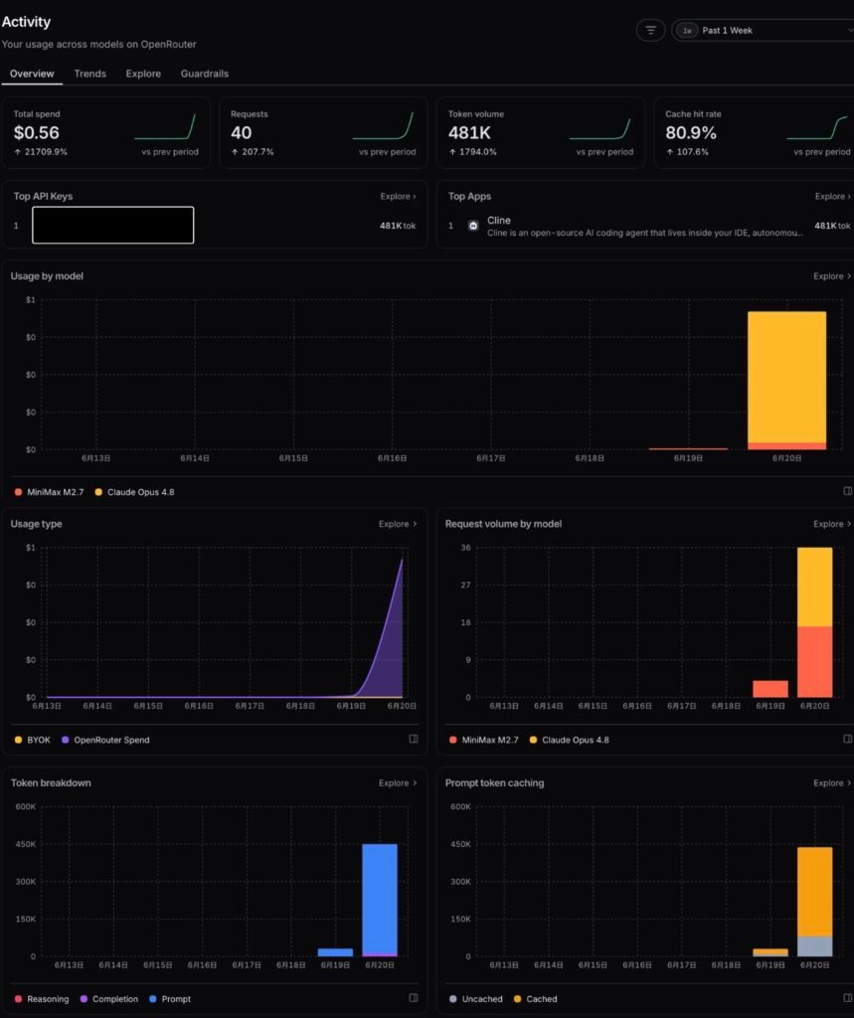Toggle the Uncached legend item
The image size is (854, 1018).
coord(476,999)
